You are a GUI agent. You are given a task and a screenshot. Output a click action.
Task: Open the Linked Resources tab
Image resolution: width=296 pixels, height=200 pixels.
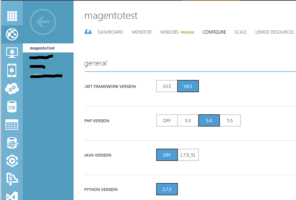(275, 32)
